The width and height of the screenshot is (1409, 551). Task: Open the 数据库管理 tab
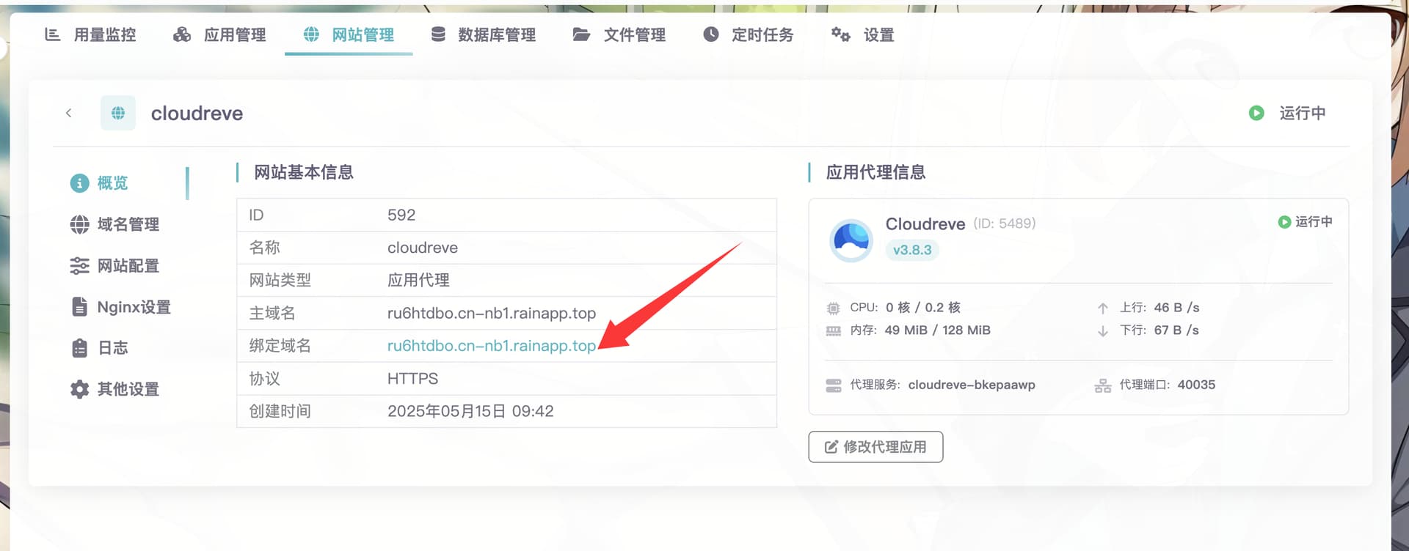click(483, 34)
